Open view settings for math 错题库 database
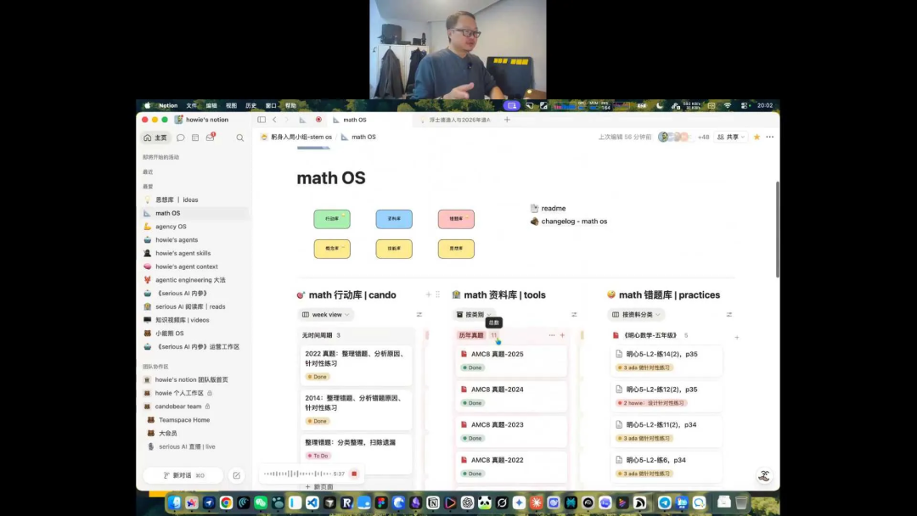The height and width of the screenshot is (516, 917). click(729, 314)
